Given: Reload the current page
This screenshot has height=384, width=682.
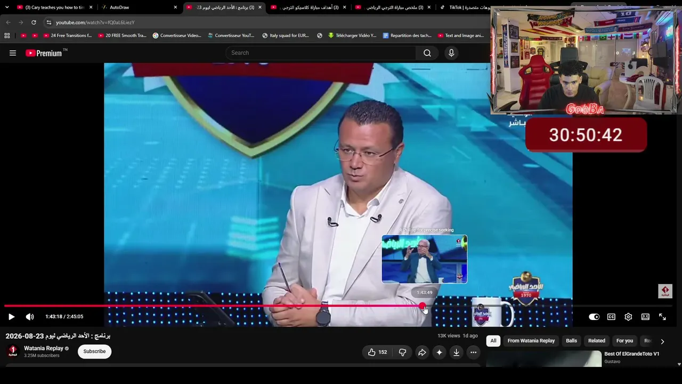Looking at the screenshot, I should 34,22.
